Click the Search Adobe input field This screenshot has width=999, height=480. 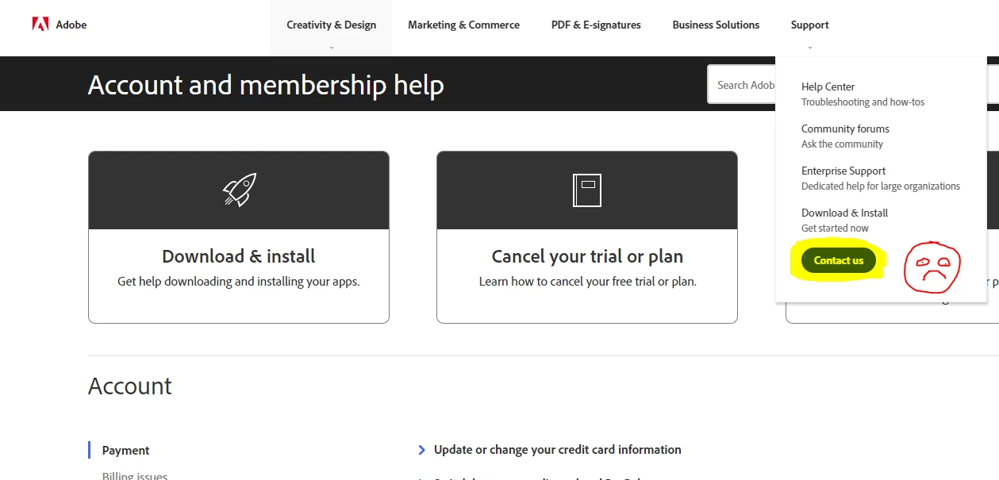point(741,85)
